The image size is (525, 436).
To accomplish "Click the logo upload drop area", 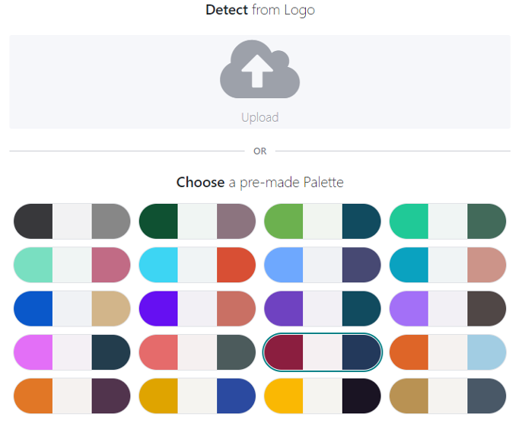I will click(x=259, y=81).
